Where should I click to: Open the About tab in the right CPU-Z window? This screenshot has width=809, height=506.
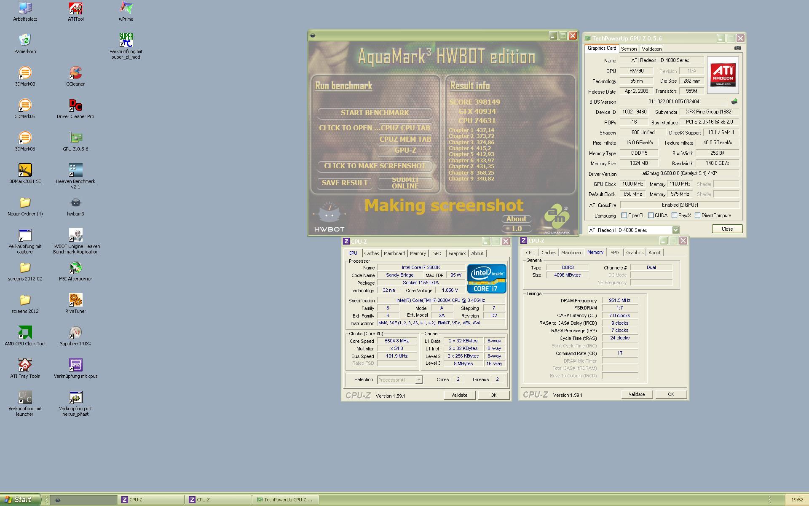[654, 253]
